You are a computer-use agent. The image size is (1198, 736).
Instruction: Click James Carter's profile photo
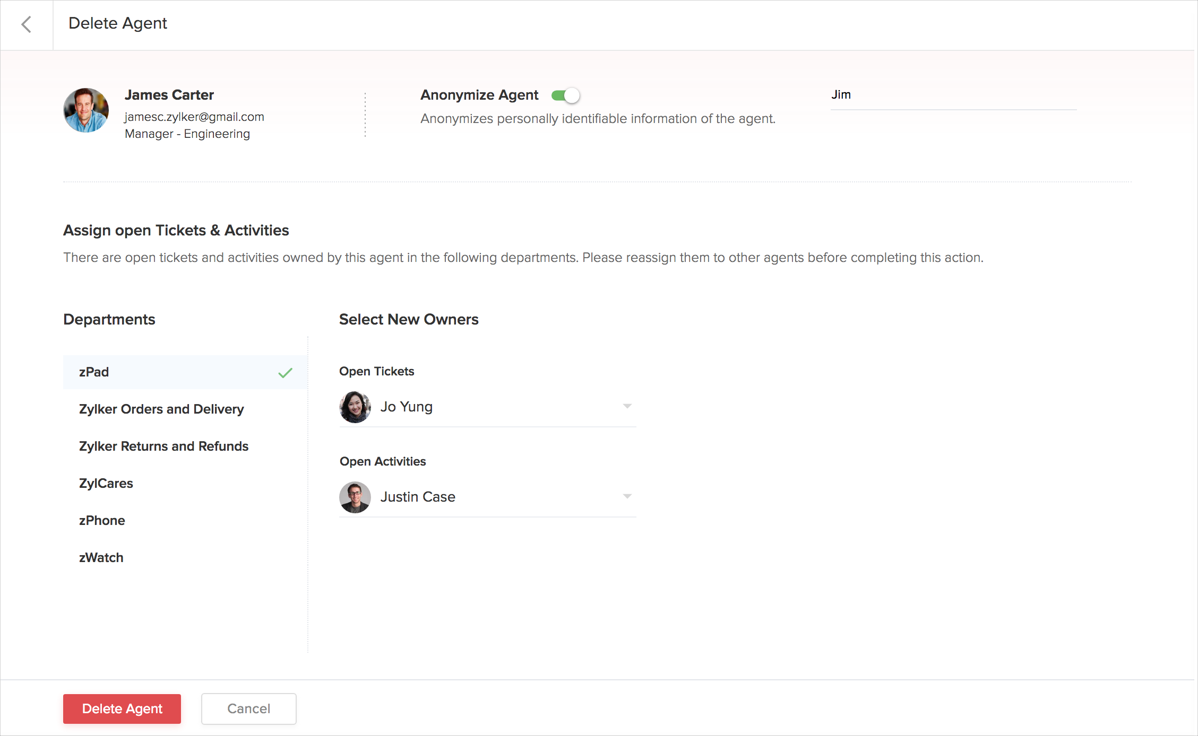tap(86, 110)
